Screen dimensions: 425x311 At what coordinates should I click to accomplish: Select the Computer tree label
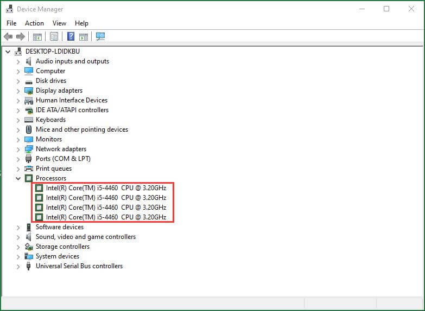click(50, 71)
